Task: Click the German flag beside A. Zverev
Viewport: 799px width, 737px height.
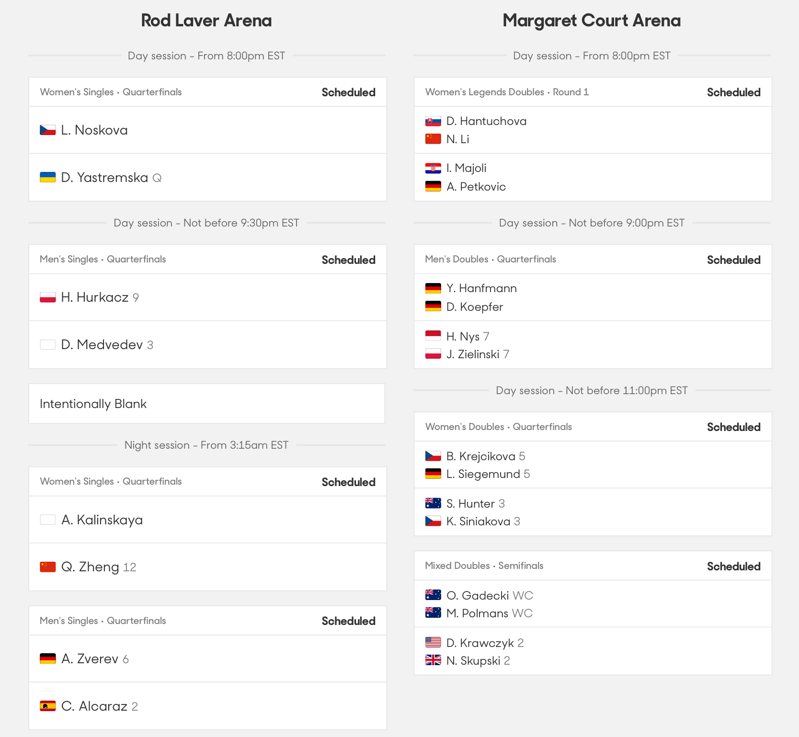Action: pyautogui.click(x=48, y=658)
